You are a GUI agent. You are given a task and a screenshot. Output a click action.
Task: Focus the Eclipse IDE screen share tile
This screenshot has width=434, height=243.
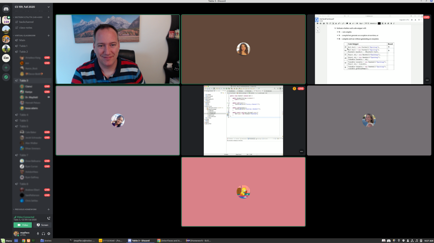[243, 120]
